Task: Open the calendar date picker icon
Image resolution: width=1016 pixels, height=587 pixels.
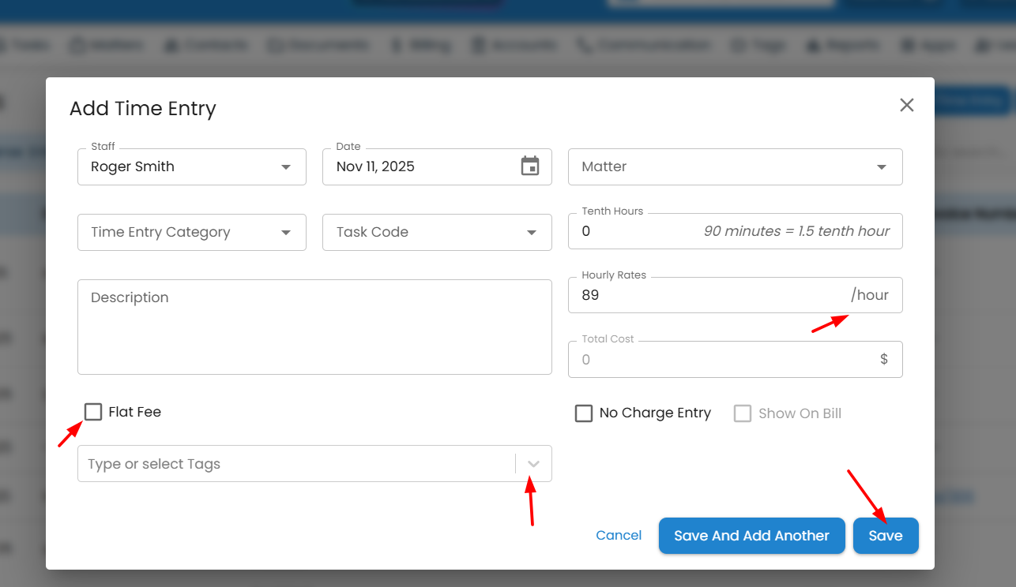Action: pos(530,166)
